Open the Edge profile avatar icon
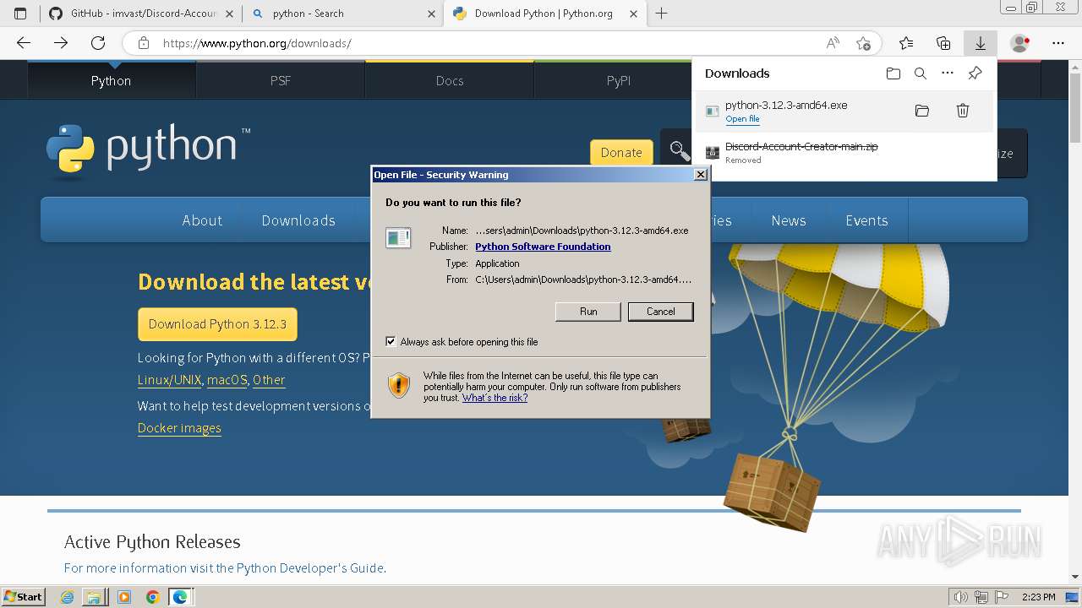Screen dimensions: 1082x608 (x=1020, y=43)
